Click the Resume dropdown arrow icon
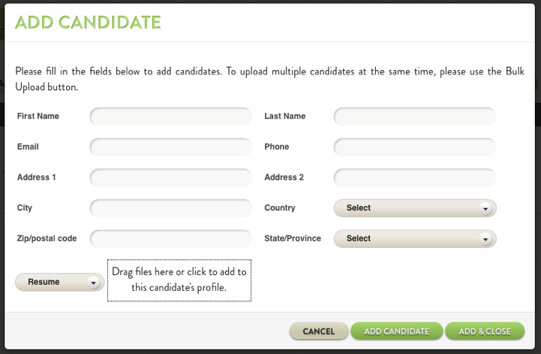 click(93, 283)
